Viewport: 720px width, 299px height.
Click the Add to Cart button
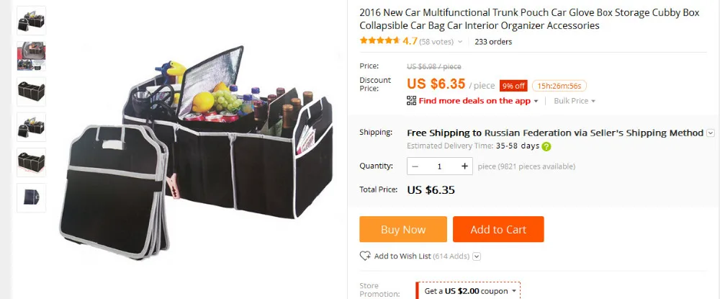[498, 229]
